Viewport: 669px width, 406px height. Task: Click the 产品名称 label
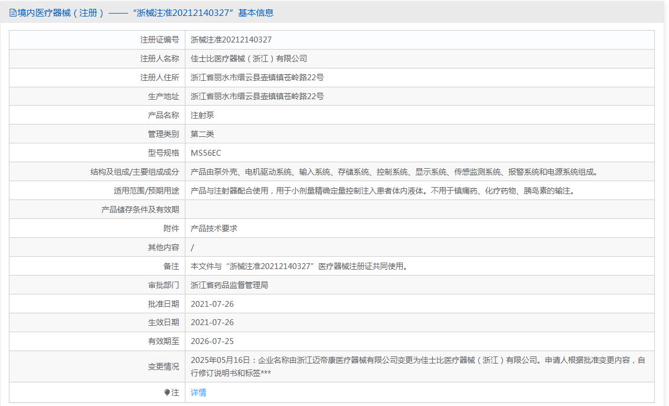click(164, 115)
